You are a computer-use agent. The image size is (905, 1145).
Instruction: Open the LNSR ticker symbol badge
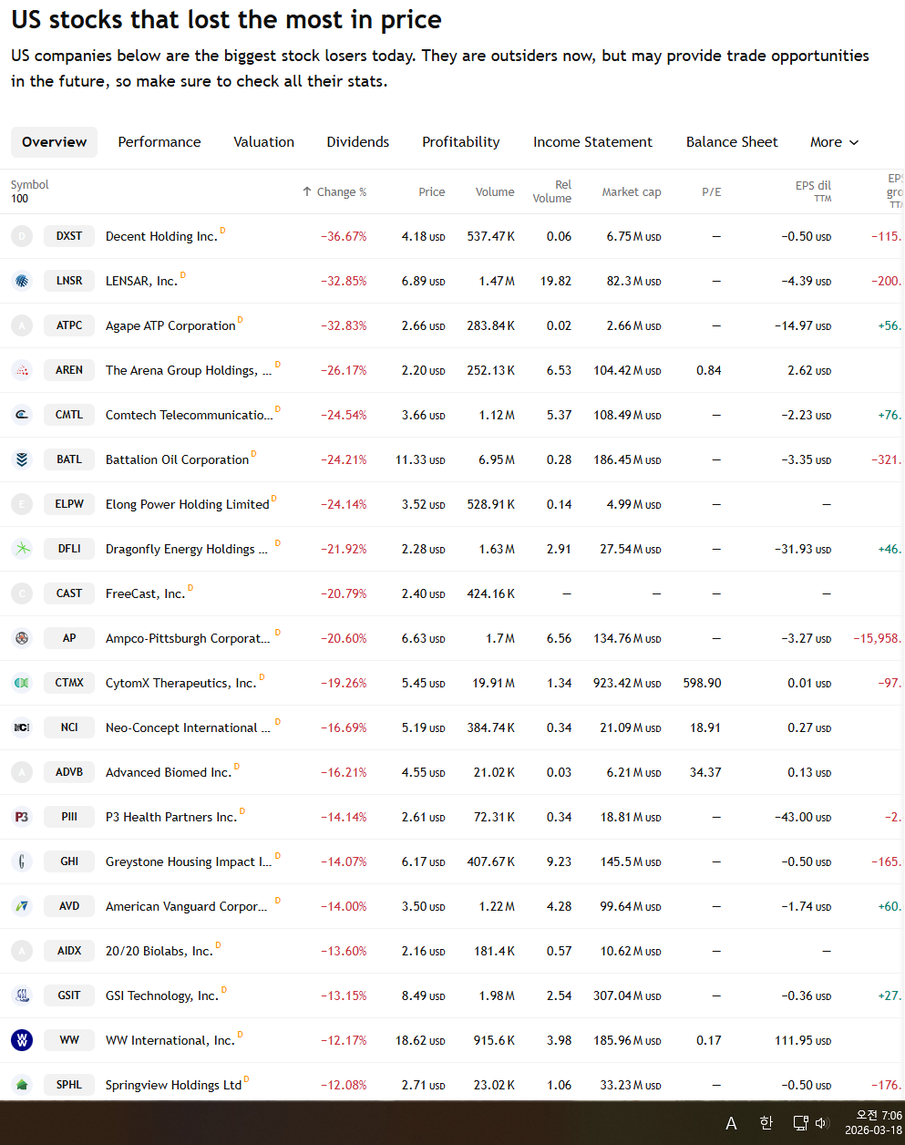pos(69,281)
